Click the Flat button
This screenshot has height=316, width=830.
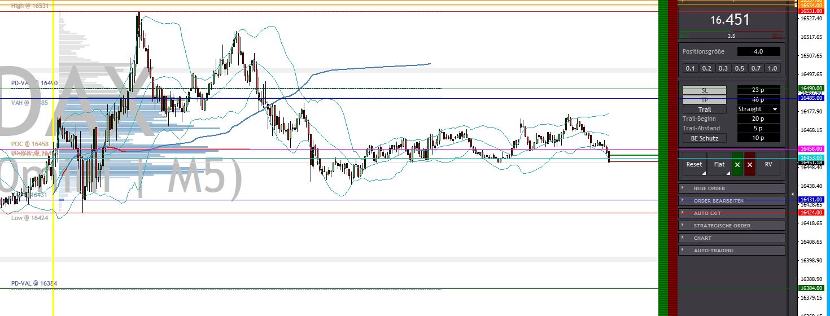(719, 164)
